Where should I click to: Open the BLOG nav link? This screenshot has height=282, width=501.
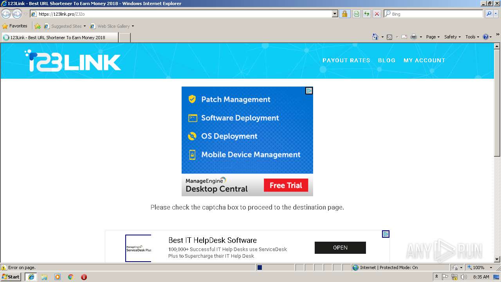tap(387, 60)
